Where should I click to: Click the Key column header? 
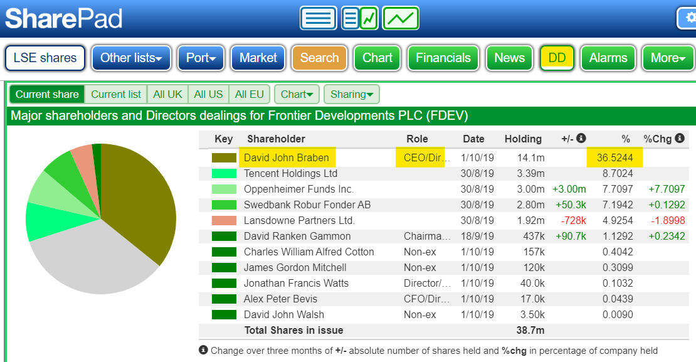[224, 139]
